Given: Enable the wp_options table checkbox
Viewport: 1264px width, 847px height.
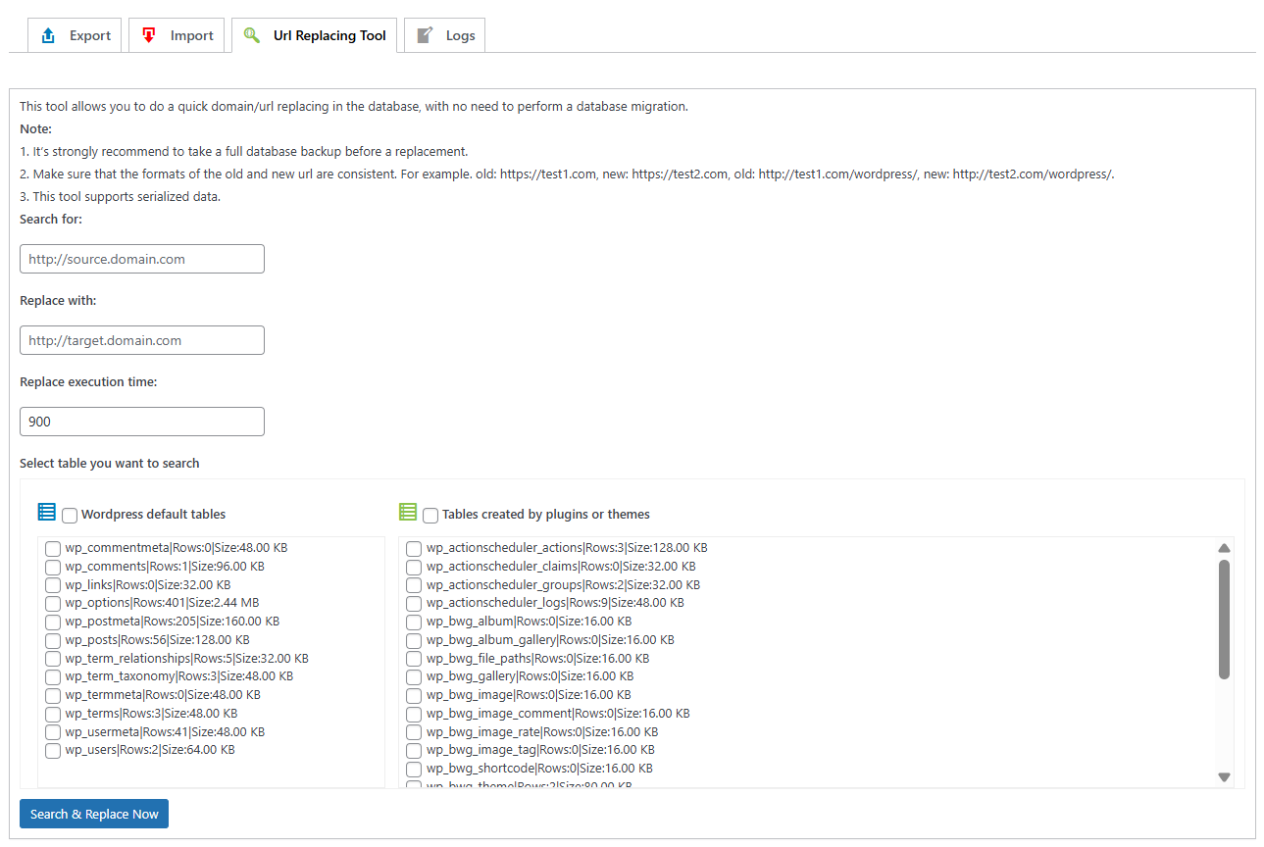Looking at the screenshot, I should tap(53, 604).
